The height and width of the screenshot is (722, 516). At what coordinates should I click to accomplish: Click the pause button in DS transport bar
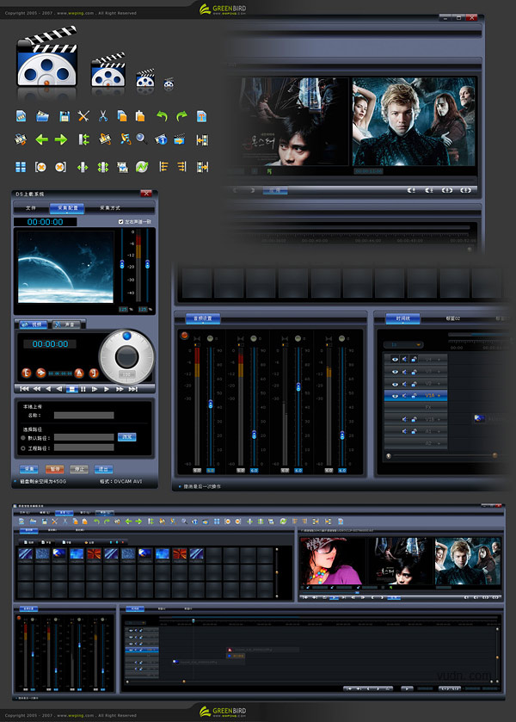click(83, 389)
